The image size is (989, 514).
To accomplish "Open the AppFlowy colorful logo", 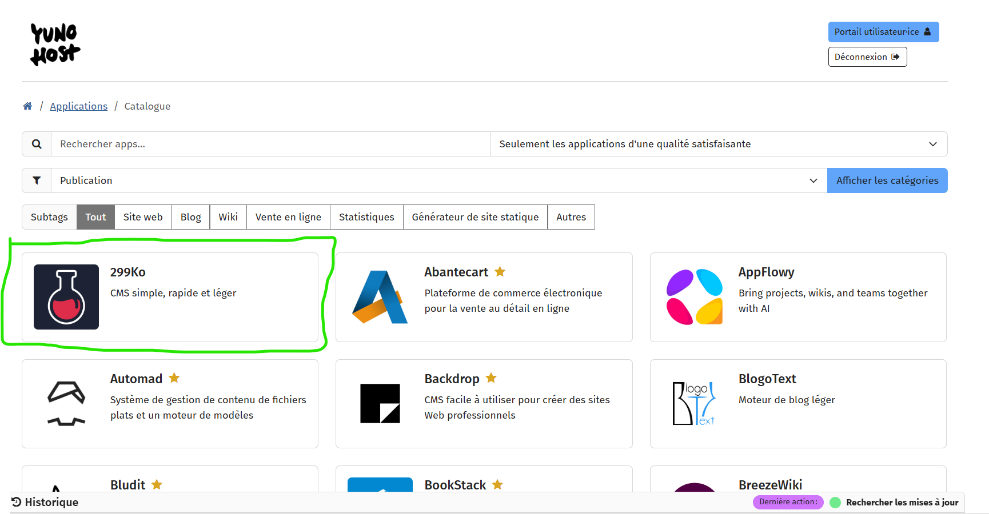I will (695, 297).
